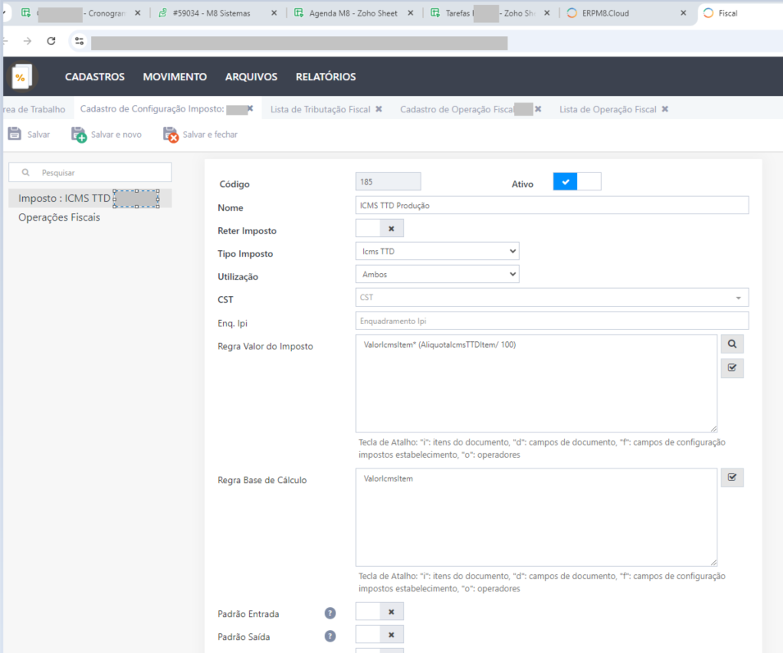
Task: Switch to Cadastro de Operação Fiscal tab
Action: pyautogui.click(x=457, y=109)
